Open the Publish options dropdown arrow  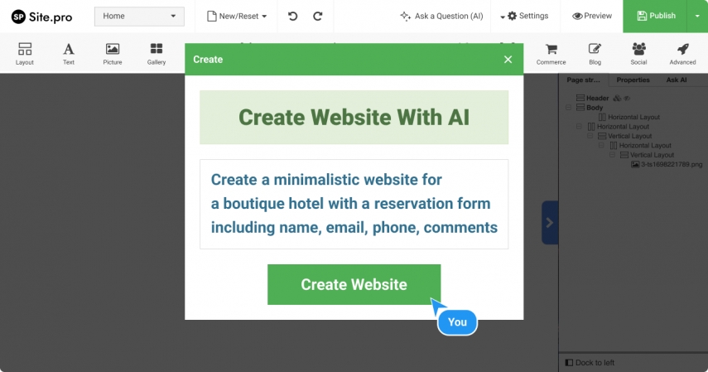697,17
